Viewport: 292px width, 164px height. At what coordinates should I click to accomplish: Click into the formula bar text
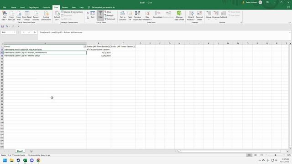click(x=61, y=32)
